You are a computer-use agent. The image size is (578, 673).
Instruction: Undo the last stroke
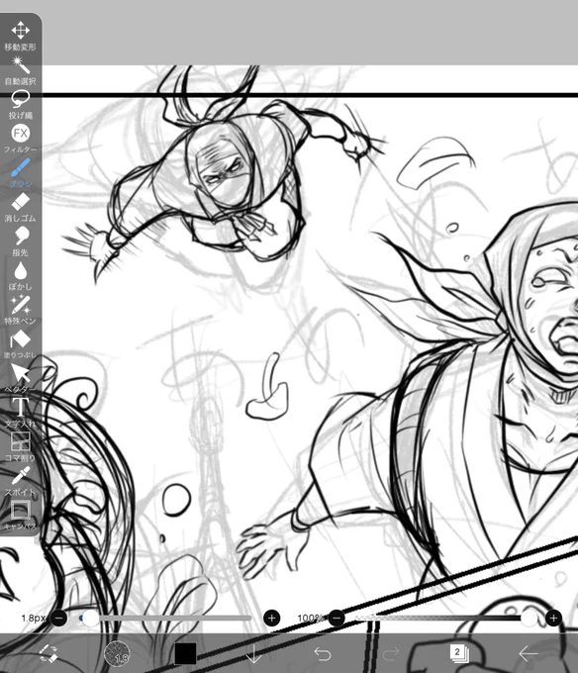click(323, 653)
